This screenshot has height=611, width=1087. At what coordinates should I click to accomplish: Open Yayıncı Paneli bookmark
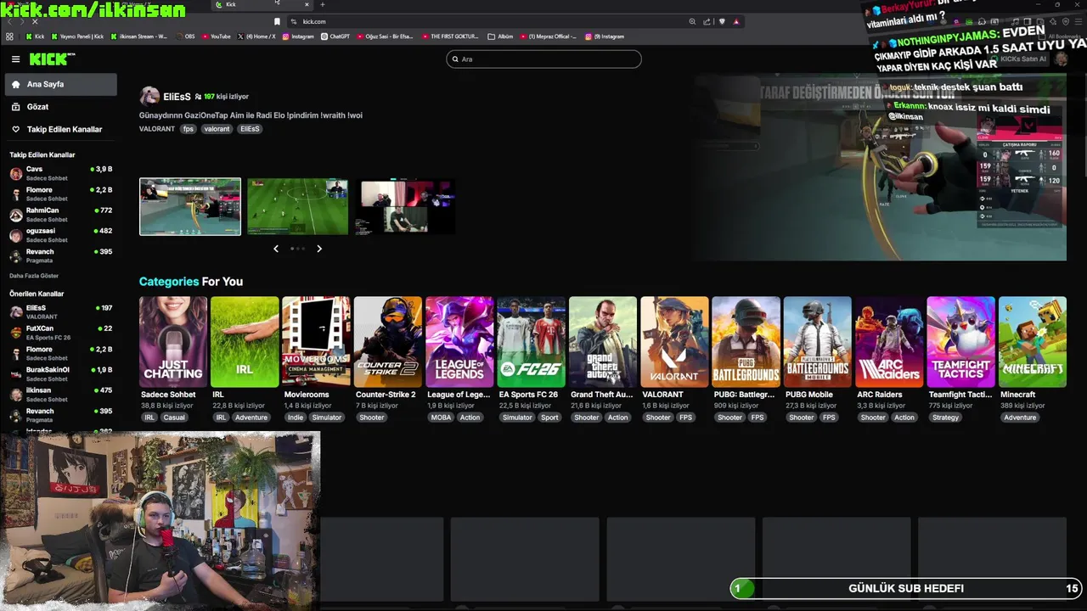[x=77, y=36]
